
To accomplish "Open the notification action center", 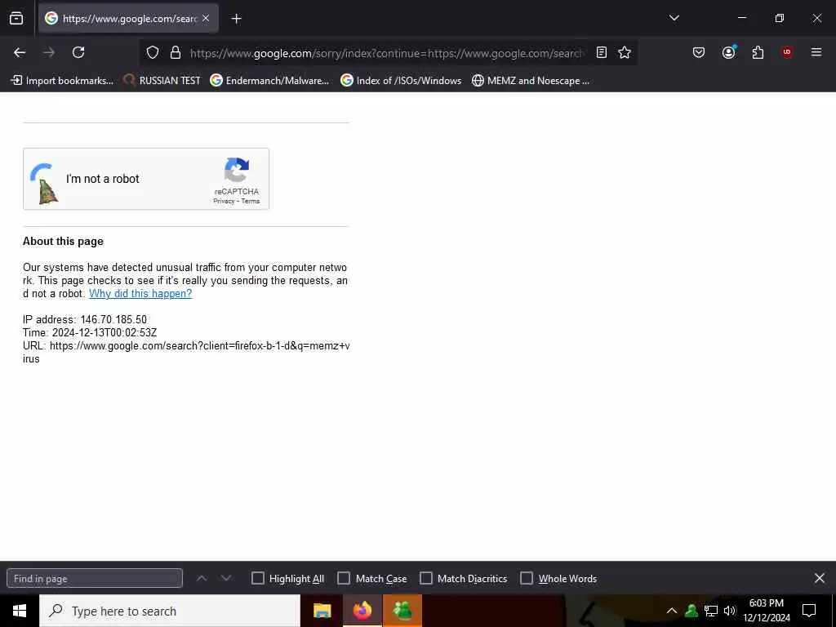I will pyautogui.click(x=809, y=611).
